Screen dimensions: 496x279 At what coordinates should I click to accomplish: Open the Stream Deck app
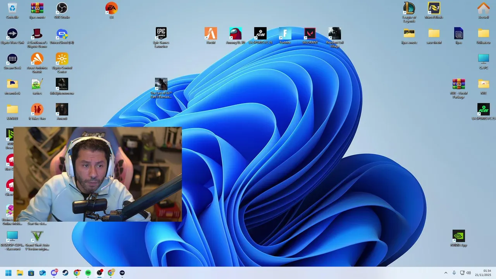[x=12, y=59]
